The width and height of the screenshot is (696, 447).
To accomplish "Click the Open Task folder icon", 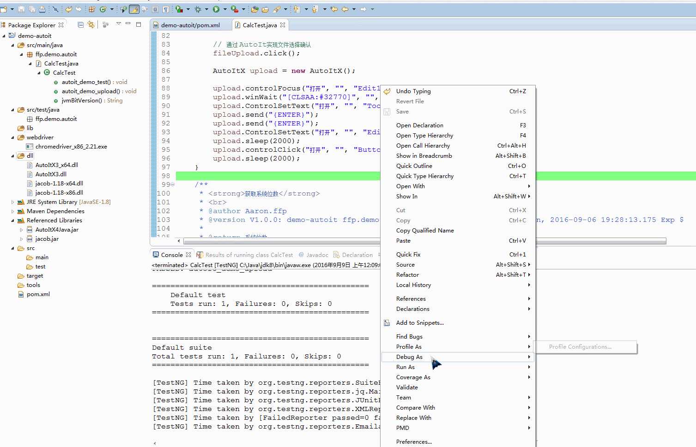I will [265, 9].
